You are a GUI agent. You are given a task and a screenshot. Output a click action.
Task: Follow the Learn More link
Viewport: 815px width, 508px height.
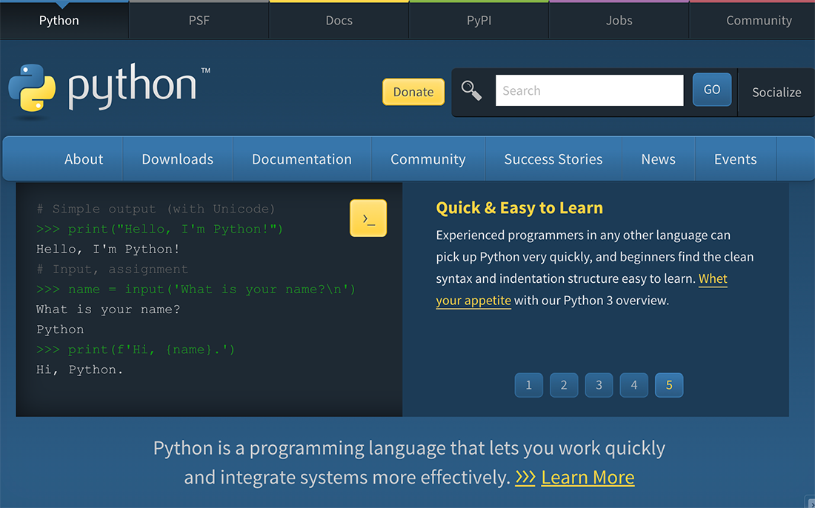click(588, 478)
